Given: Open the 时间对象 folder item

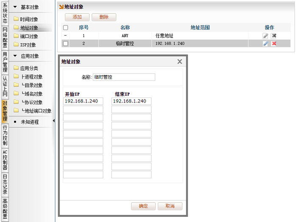Looking at the screenshot, I should (x=29, y=19).
